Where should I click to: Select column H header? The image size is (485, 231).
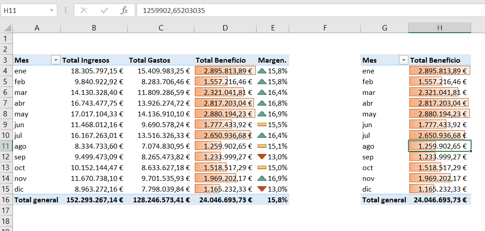click(440, 28)
